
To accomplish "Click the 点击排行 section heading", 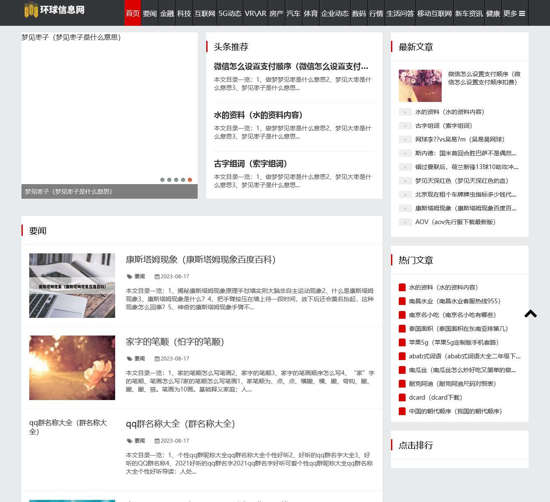I will [416, 445].
